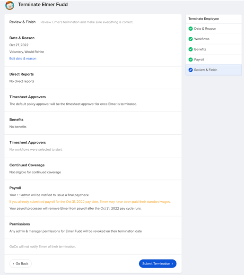Image resolution: width=244 pixels, height=275 pixels.
Task: Click the left chevron in Go Back
Action: click(x=14, y=264)
